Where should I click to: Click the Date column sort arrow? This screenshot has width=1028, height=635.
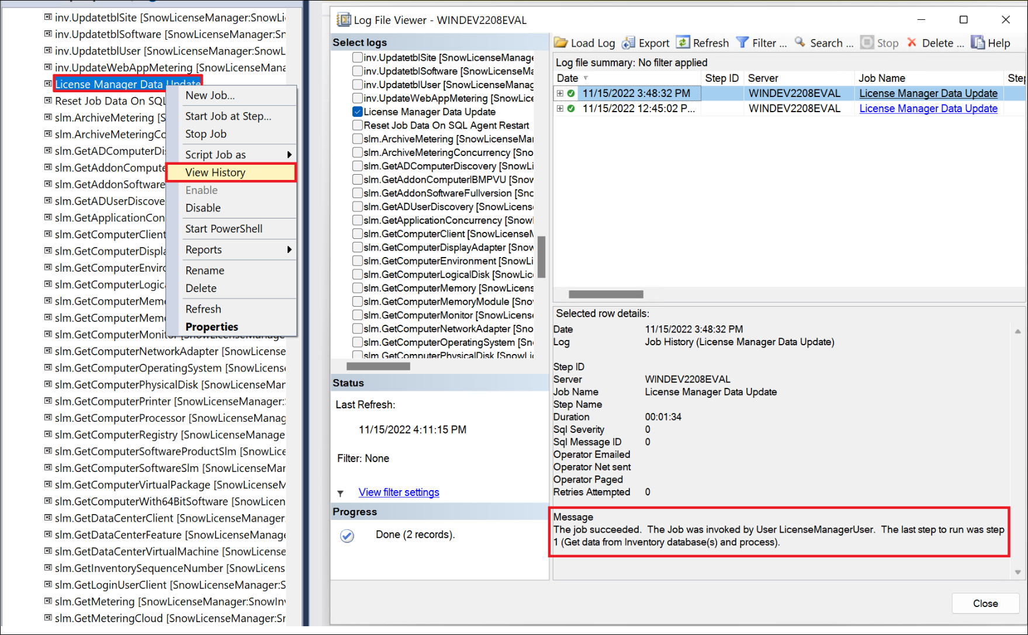(586, 78)
